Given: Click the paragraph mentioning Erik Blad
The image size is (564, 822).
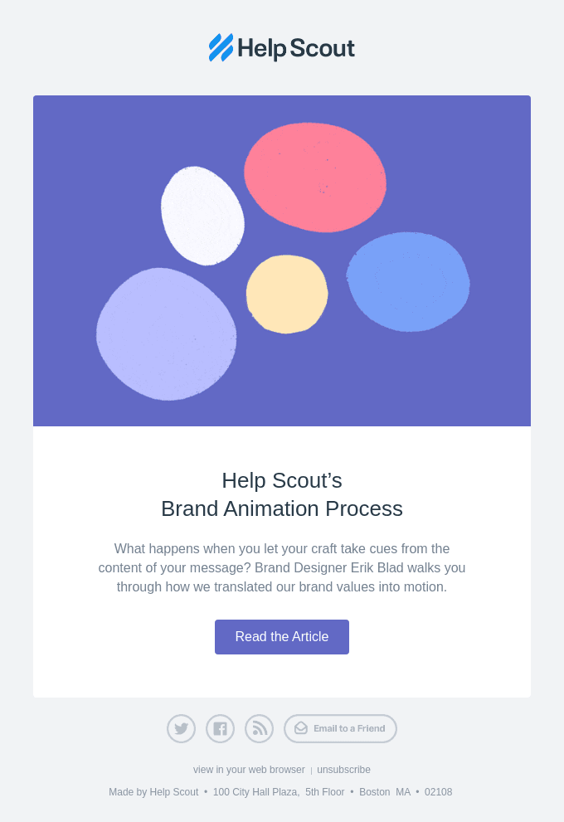Looking at the screenshot, I should [x=282, y=568].
